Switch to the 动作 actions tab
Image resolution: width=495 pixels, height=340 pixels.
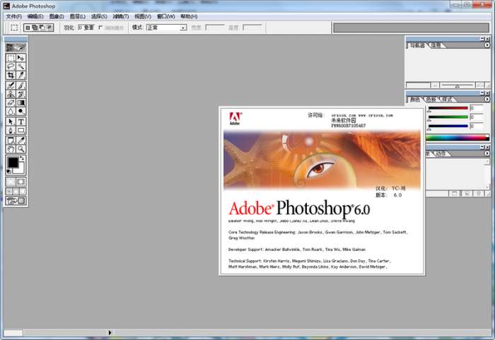[441, 153]
